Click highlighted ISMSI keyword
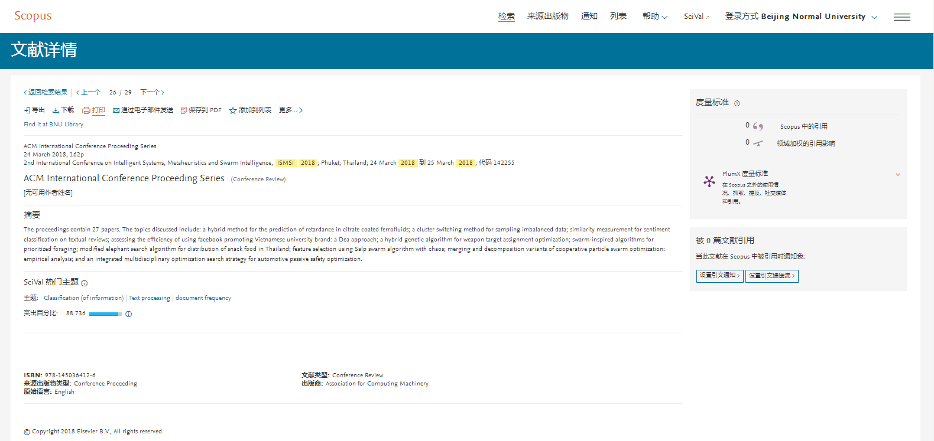 (286, 163)
